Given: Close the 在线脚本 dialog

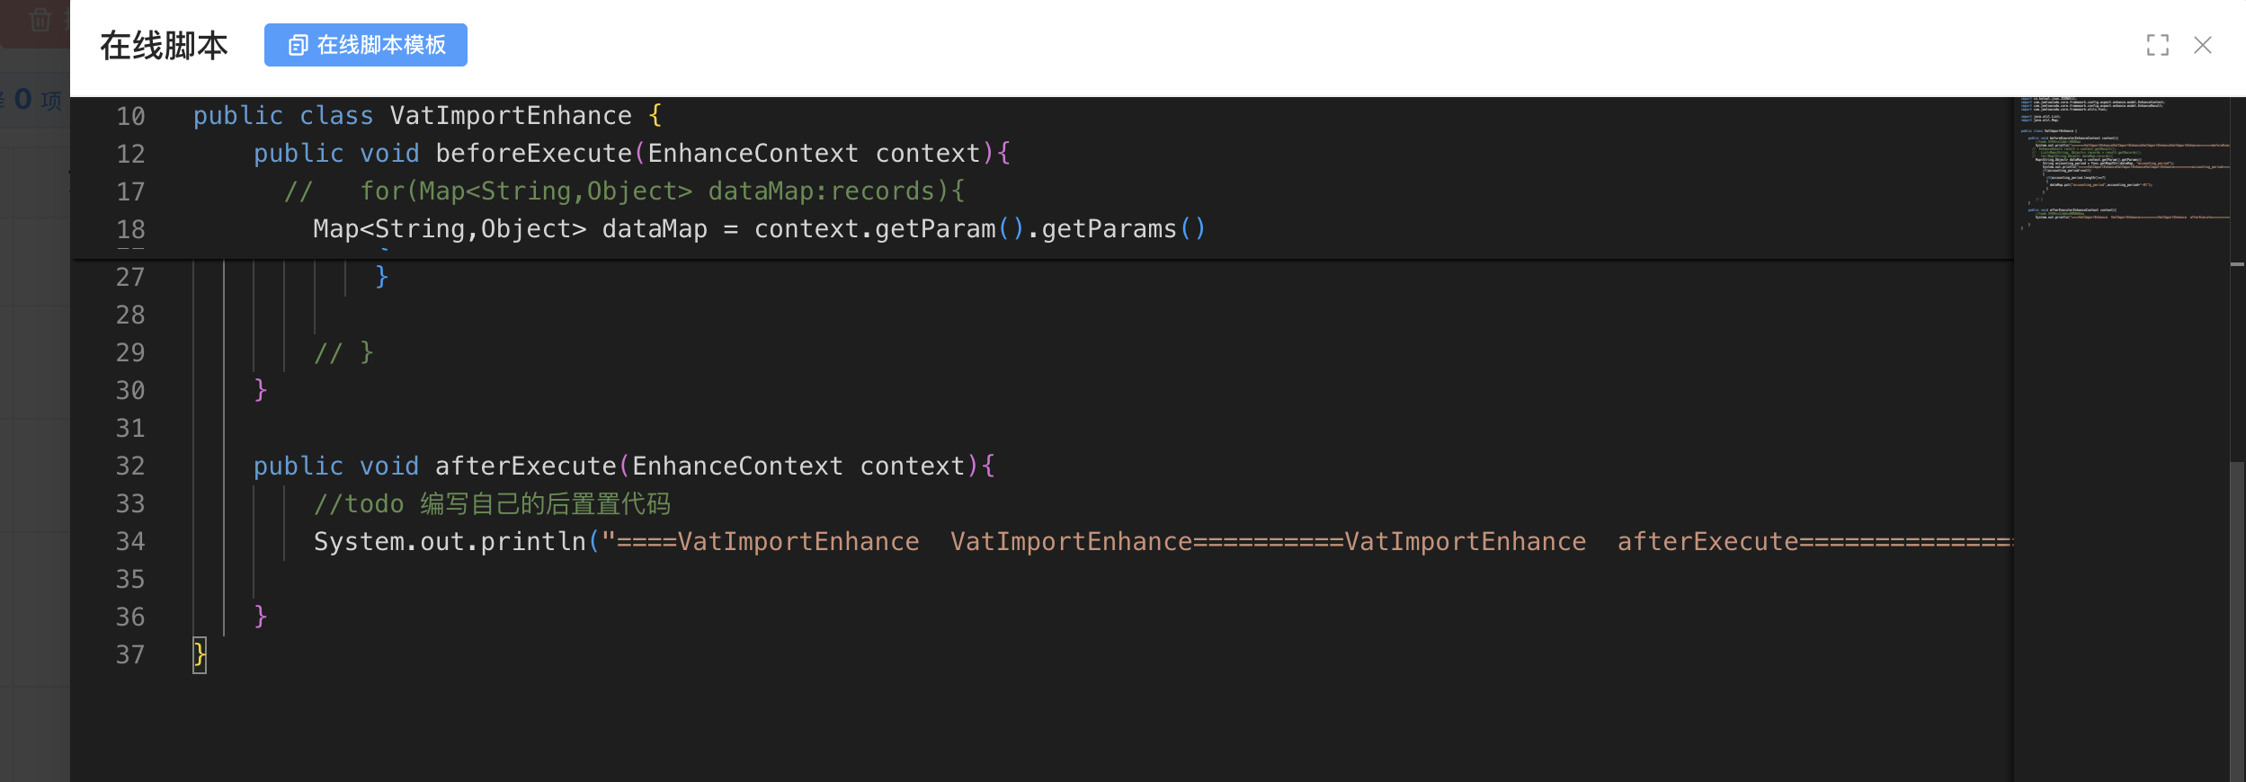Looking at the screenshot, I should tap(2202, 45).
